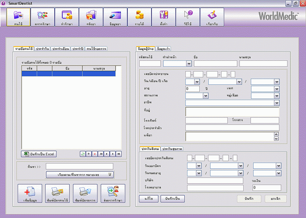Click the บันทึกเป็น Excel export button

tap(39, 154)
